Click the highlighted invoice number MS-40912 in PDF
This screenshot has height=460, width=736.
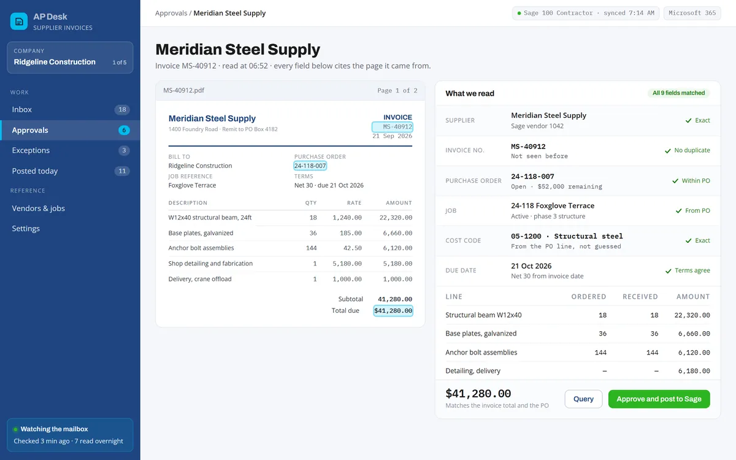click(x=393, y=127)
